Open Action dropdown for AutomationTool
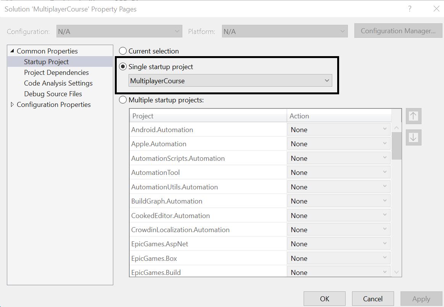Image resolution: width=444 pixels, height=307 pixels. click(339, 173)
